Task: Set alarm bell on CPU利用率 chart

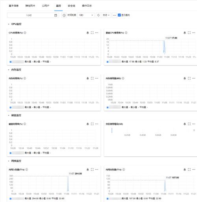Action: [88, 33]
